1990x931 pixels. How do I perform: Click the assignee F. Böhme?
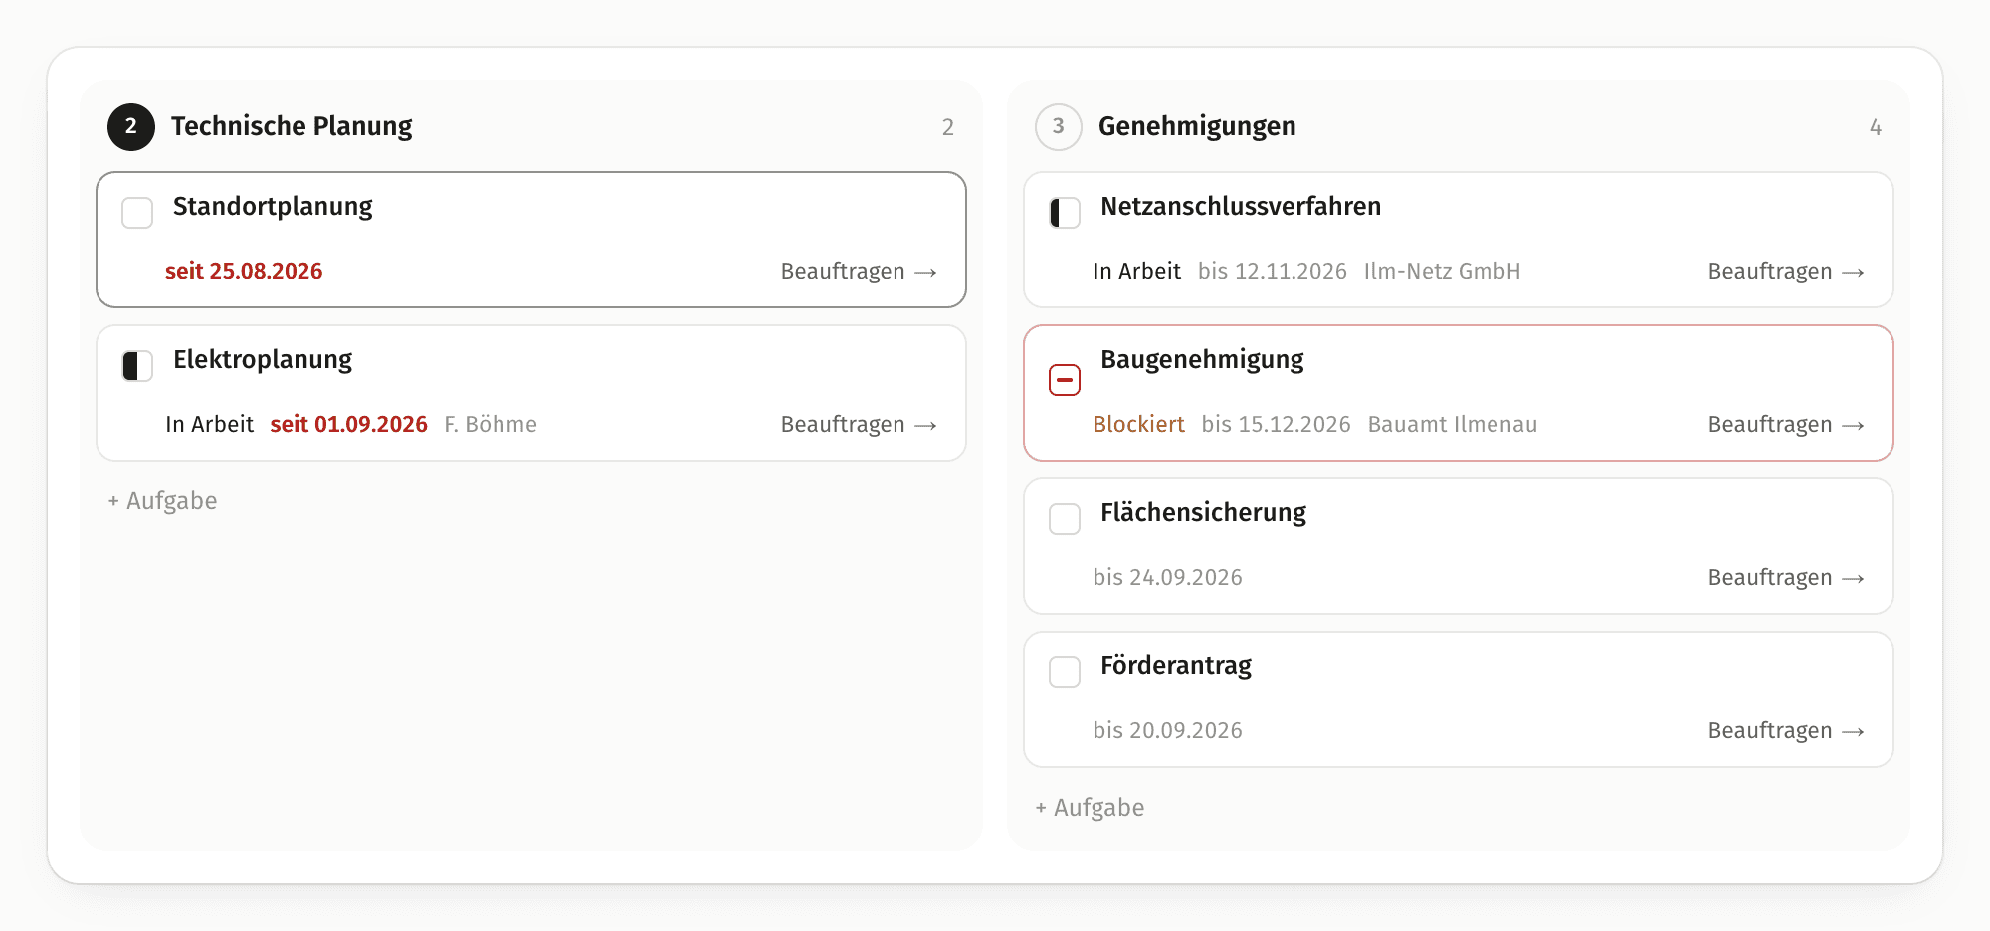[x=491, y=425]
